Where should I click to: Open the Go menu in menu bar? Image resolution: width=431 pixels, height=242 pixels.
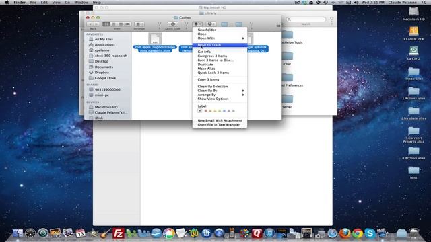pos(67,3)
